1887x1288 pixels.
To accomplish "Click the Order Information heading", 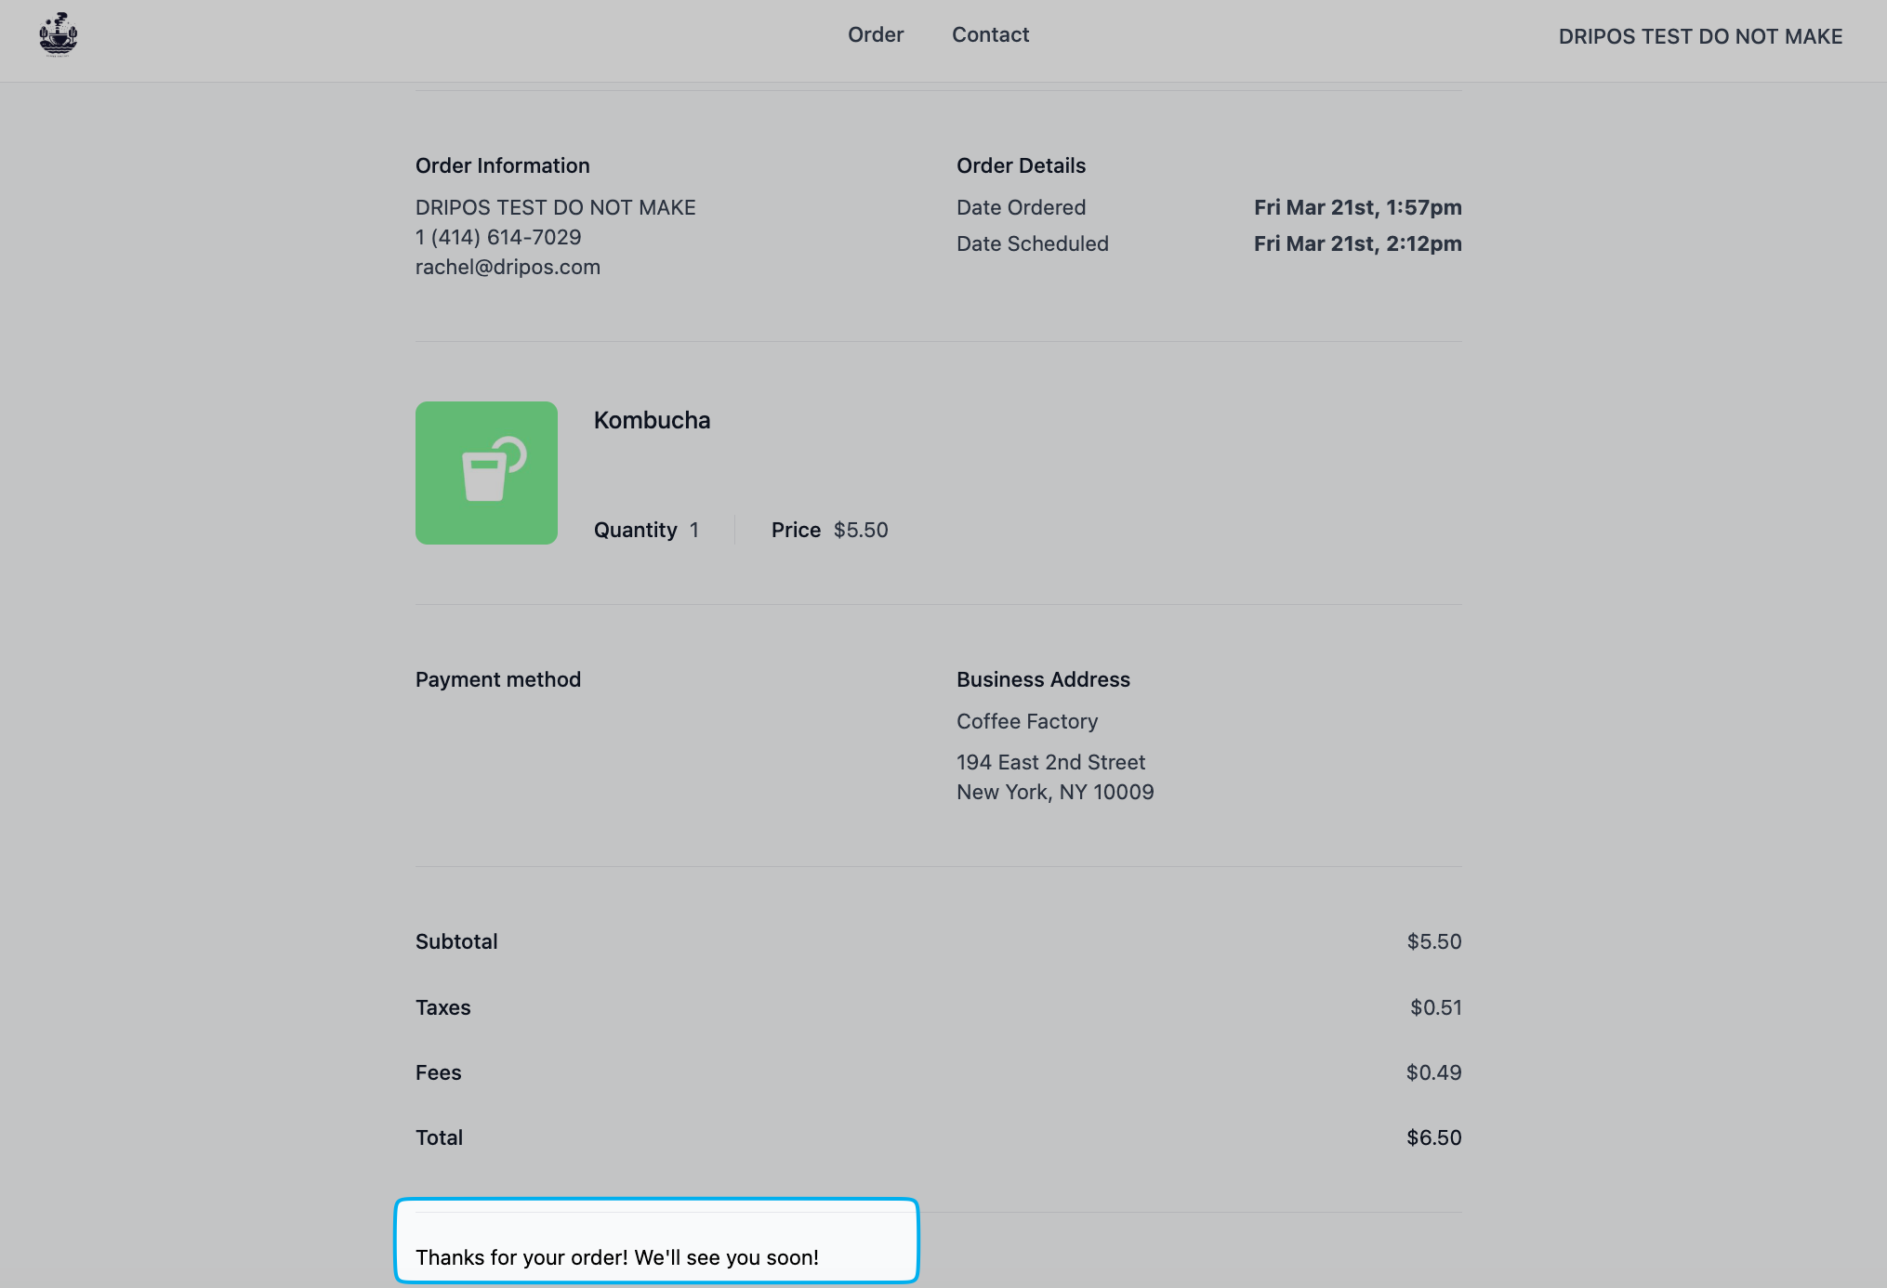I will [502, 166].
